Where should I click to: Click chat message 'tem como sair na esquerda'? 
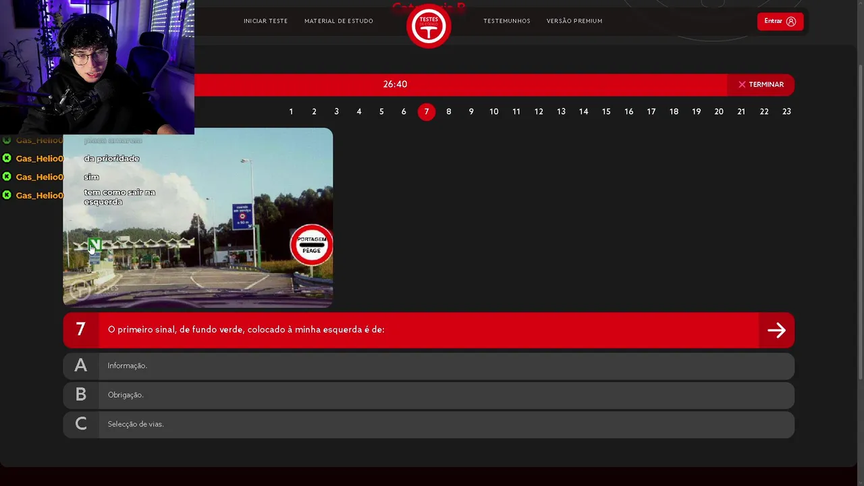(119, 197)
